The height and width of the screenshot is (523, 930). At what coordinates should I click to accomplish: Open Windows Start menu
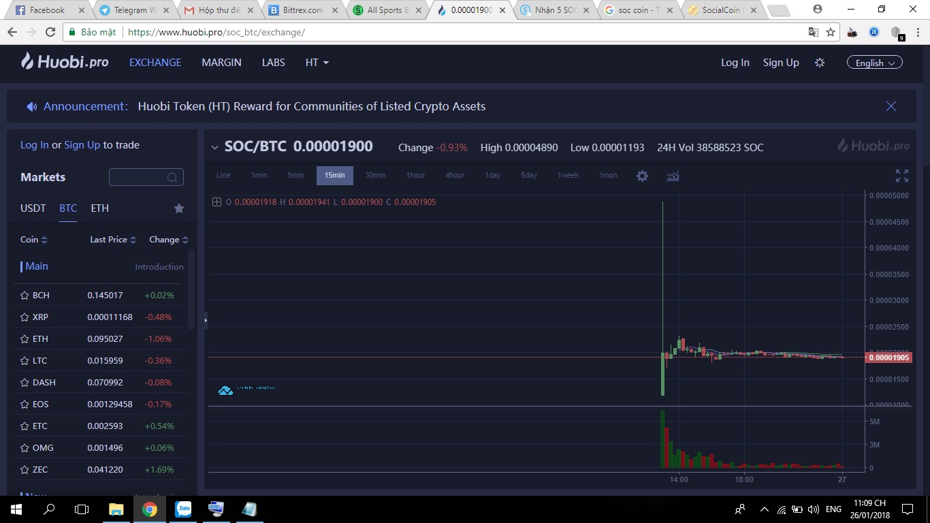(16, 509)
